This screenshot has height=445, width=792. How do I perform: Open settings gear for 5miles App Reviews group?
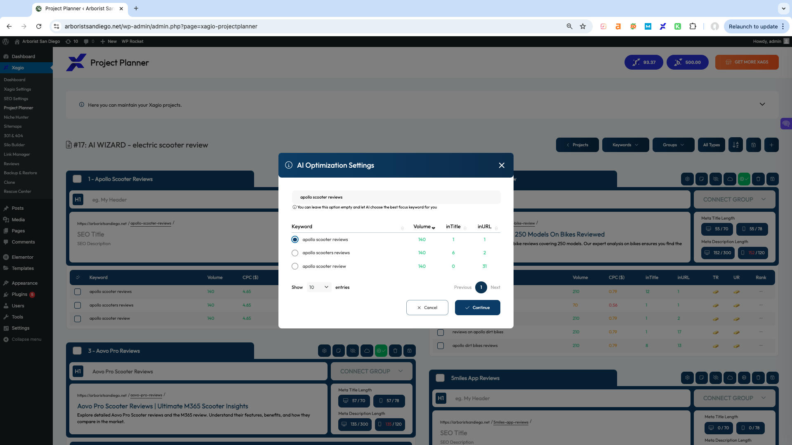tap(687, 377)
